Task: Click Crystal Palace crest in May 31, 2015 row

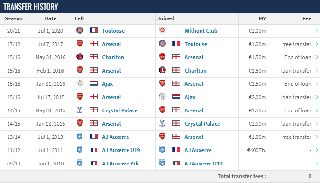Action: [x=80, y=110]
